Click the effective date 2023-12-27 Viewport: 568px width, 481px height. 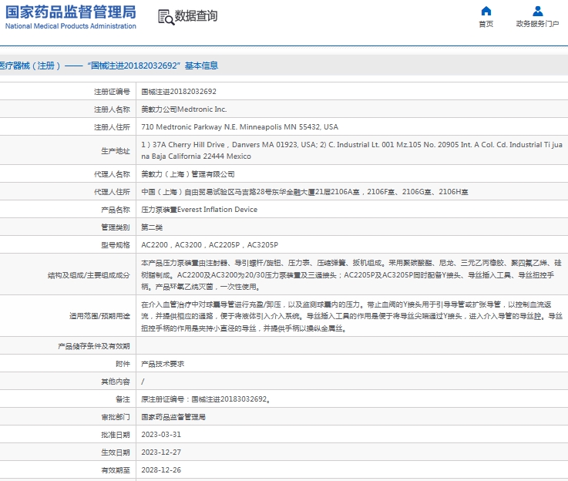161,452
